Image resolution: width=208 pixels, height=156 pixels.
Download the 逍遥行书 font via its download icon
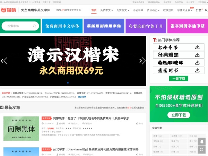[197, 70]
